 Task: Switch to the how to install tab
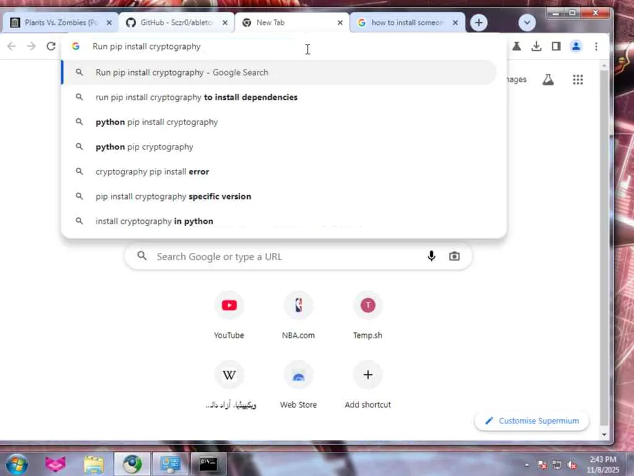click(x=407, y=23)
